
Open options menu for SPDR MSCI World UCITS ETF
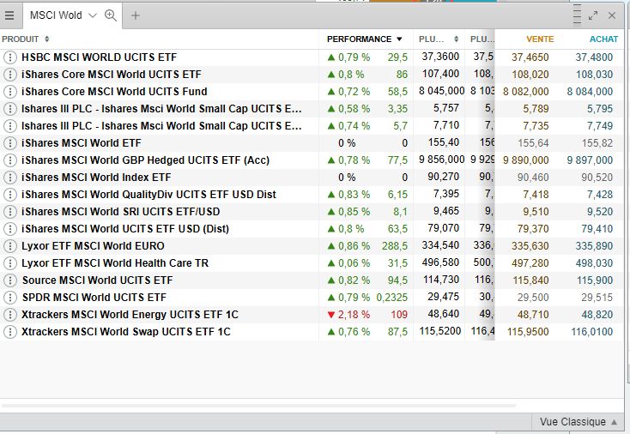pos(9,298)
